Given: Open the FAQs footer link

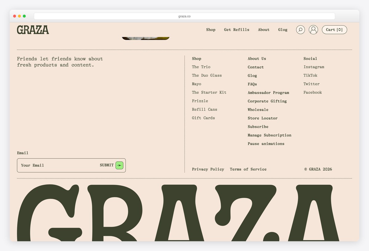Looking at the screenshot, I should coord(252,84).
